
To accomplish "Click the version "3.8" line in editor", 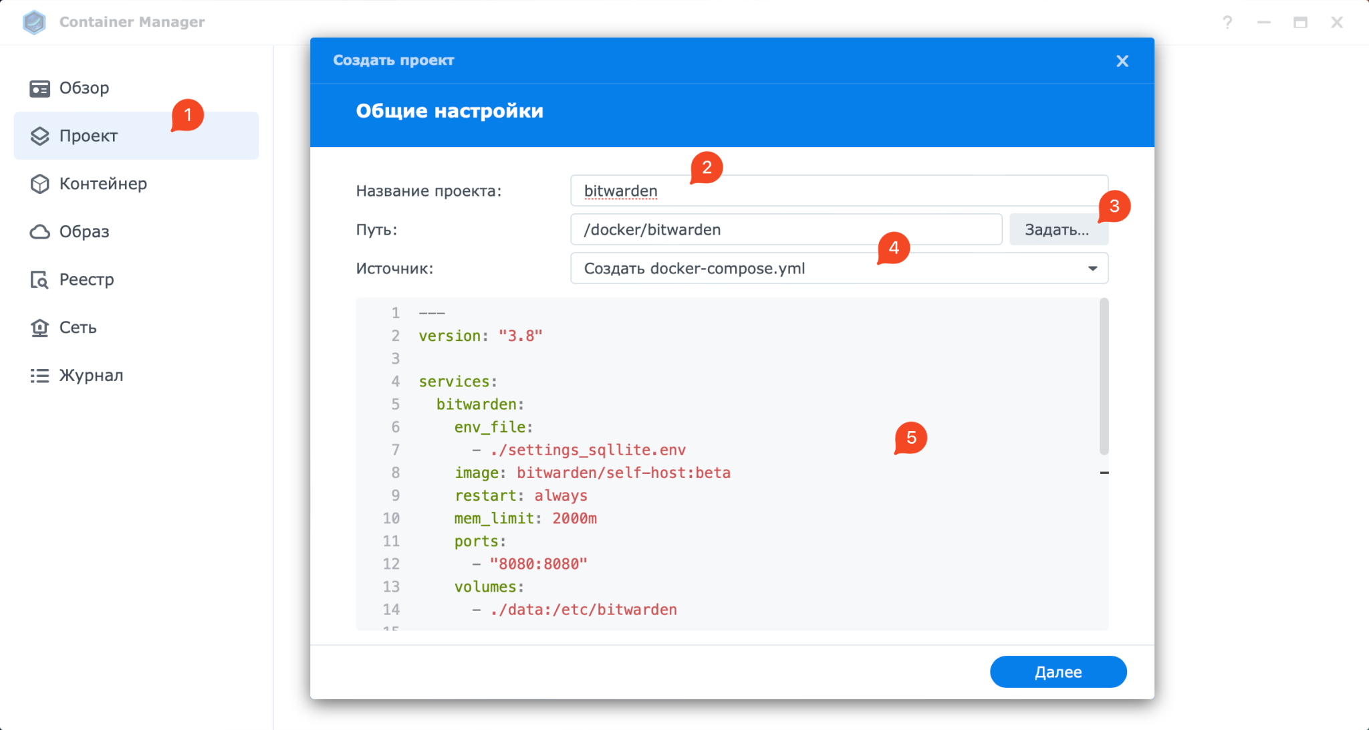I will pyautogui.click(x=481, y=336).
